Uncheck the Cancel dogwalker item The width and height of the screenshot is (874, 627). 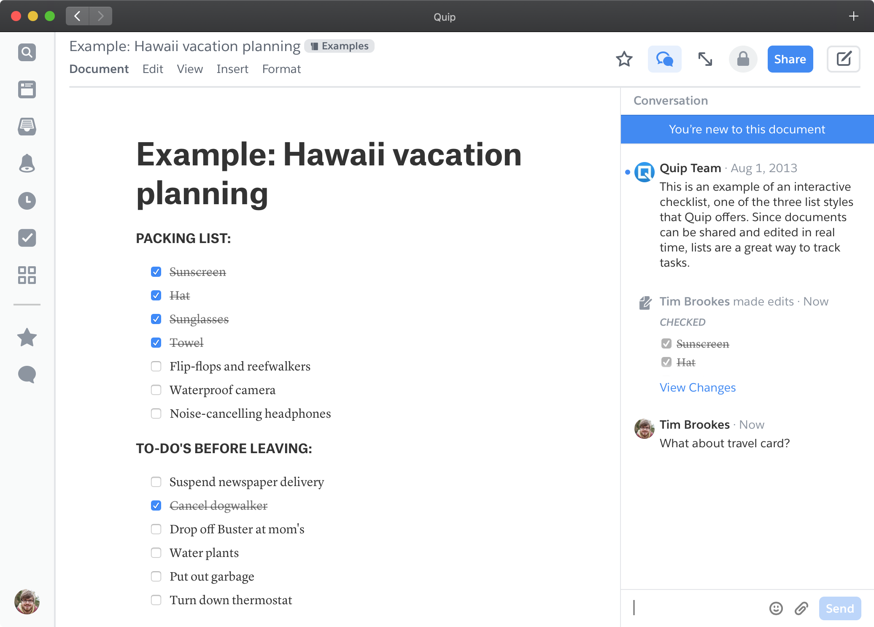[156, 505]
